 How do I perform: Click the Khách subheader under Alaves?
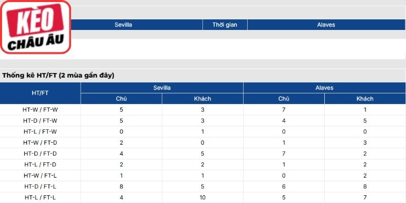[365, 98]
